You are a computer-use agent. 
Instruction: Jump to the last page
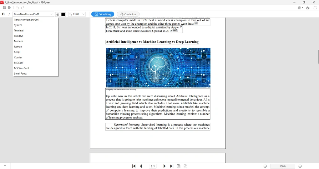pos(171,166)
